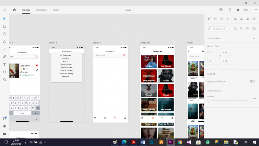Open Google Chrome from the taskbar
Screen dimensions: 259x146
pyautogui.click(x=180, y=142)
